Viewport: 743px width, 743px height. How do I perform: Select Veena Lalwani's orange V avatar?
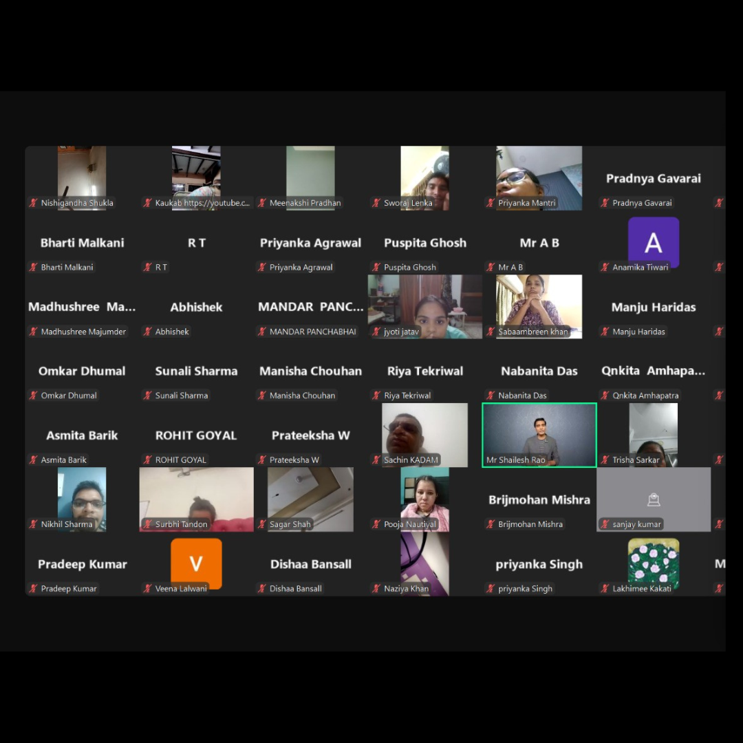(196, 563)
